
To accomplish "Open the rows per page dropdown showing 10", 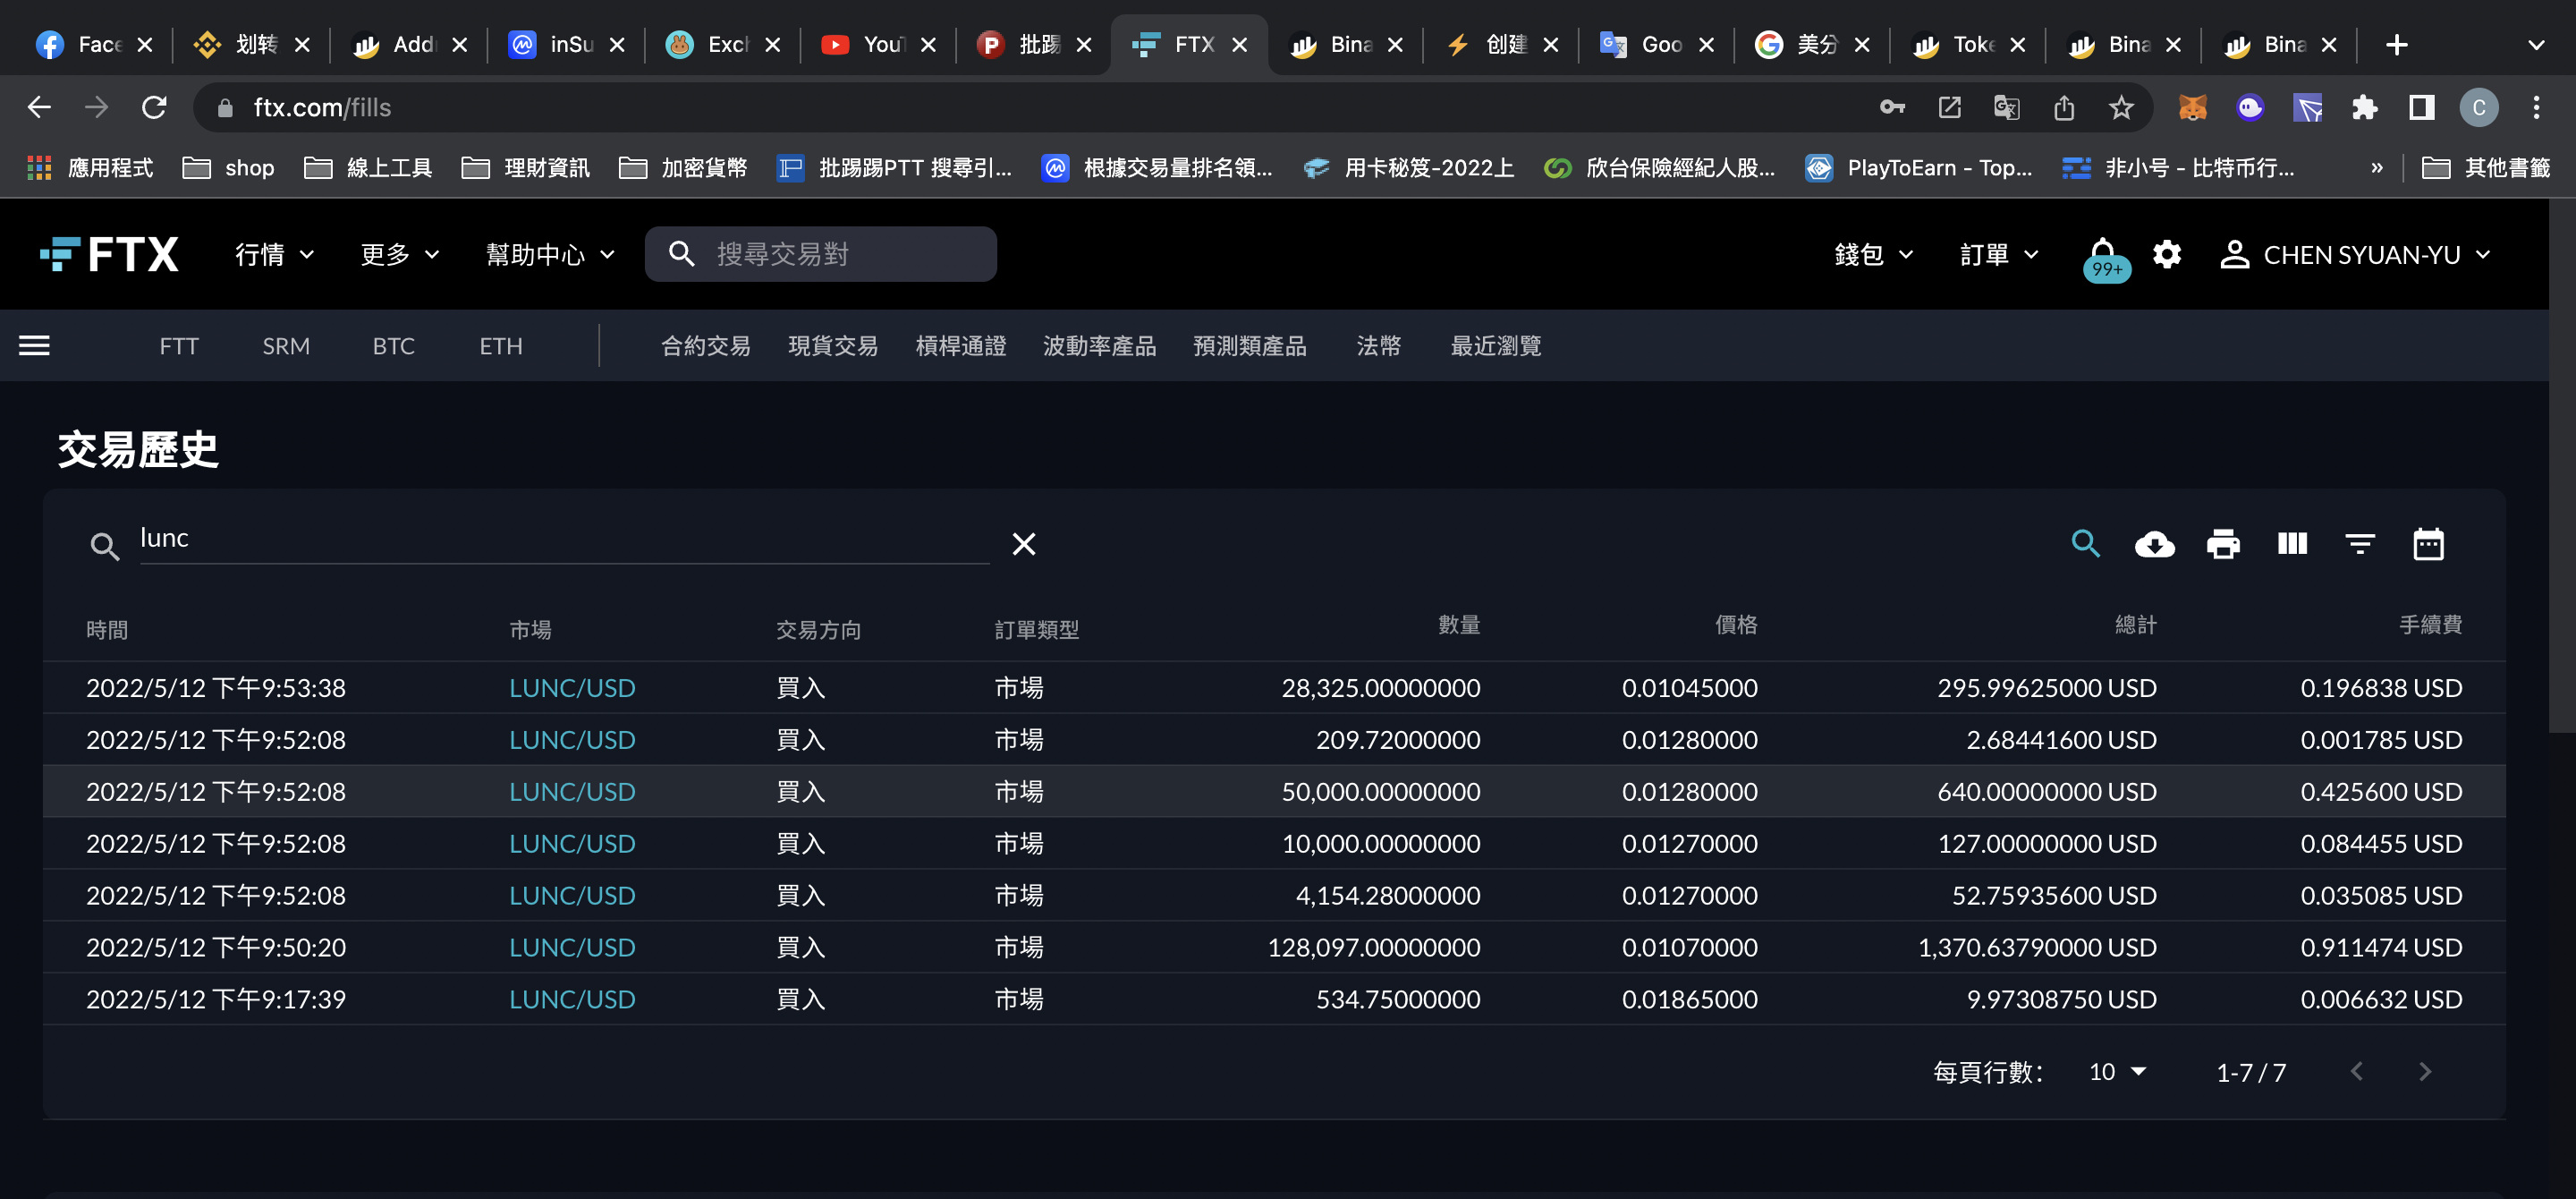I will pyautogui.click(x=2117, y=1072).
